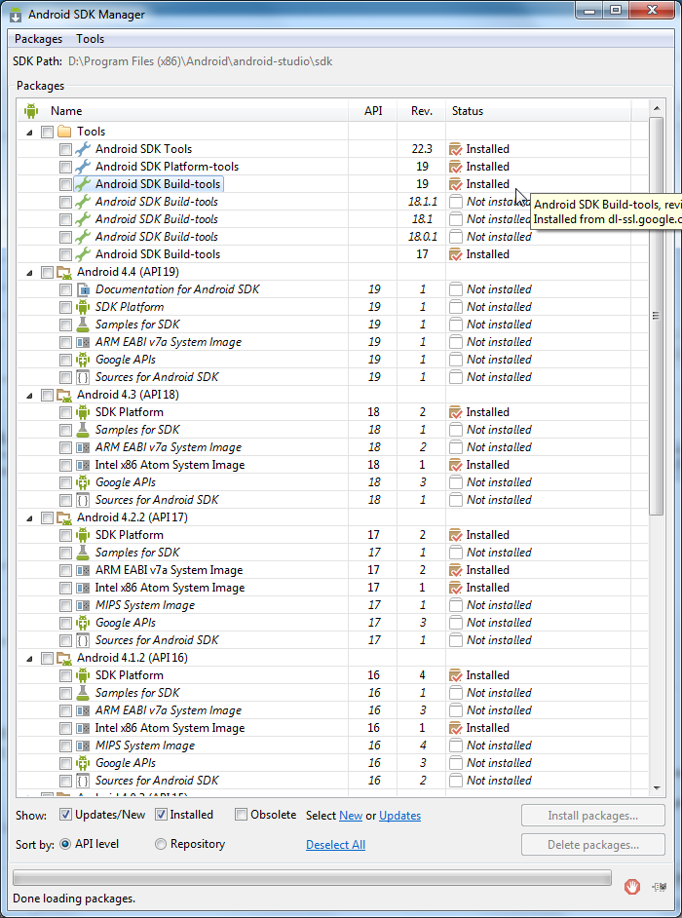
Task: Open the log icon beside the stop icon
Action: click(x=660, y=887)
